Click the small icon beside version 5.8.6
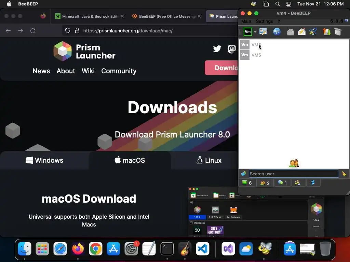Screen dimensions: 350x262 pos(347,20)
